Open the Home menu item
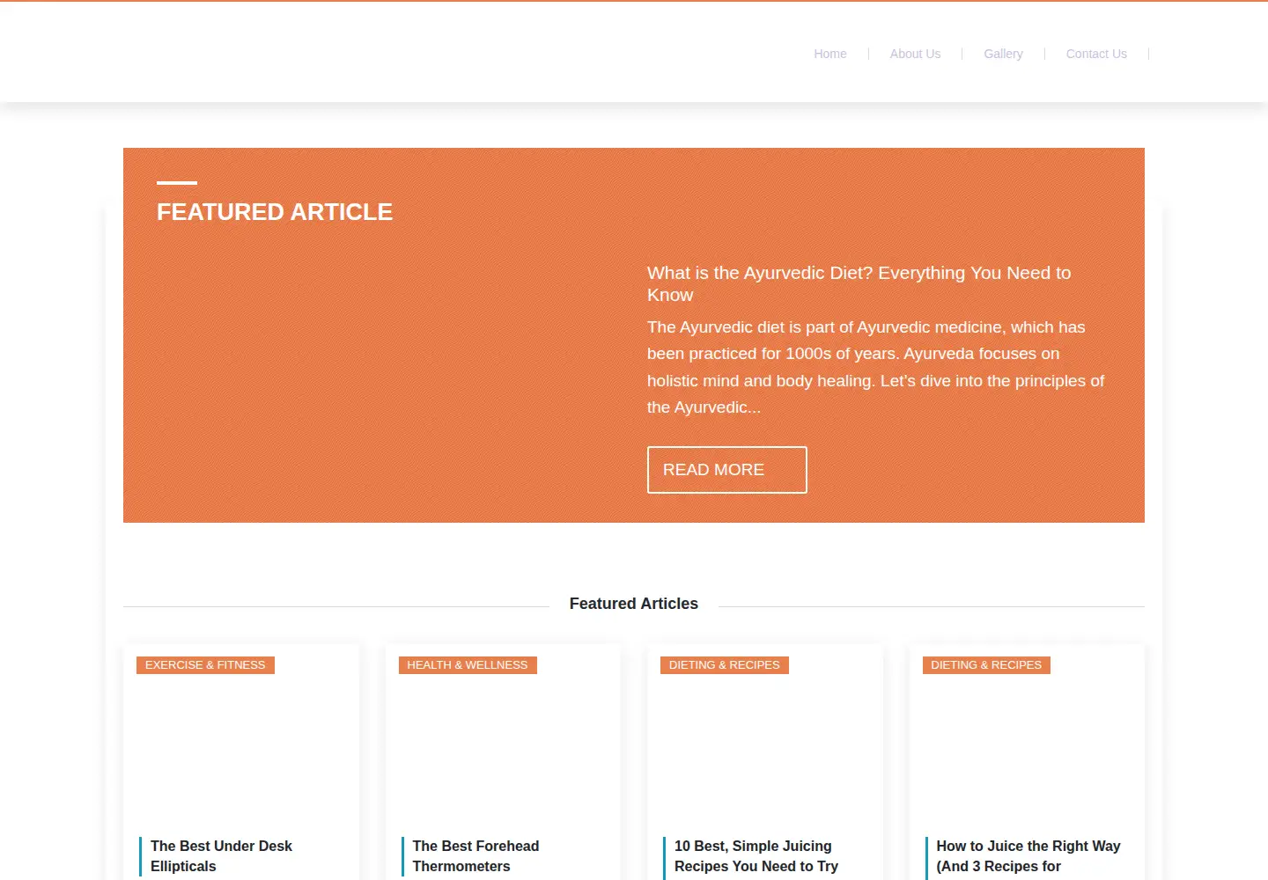Image resolution: width=1268 pixels, height=880 pixels. 829,54
